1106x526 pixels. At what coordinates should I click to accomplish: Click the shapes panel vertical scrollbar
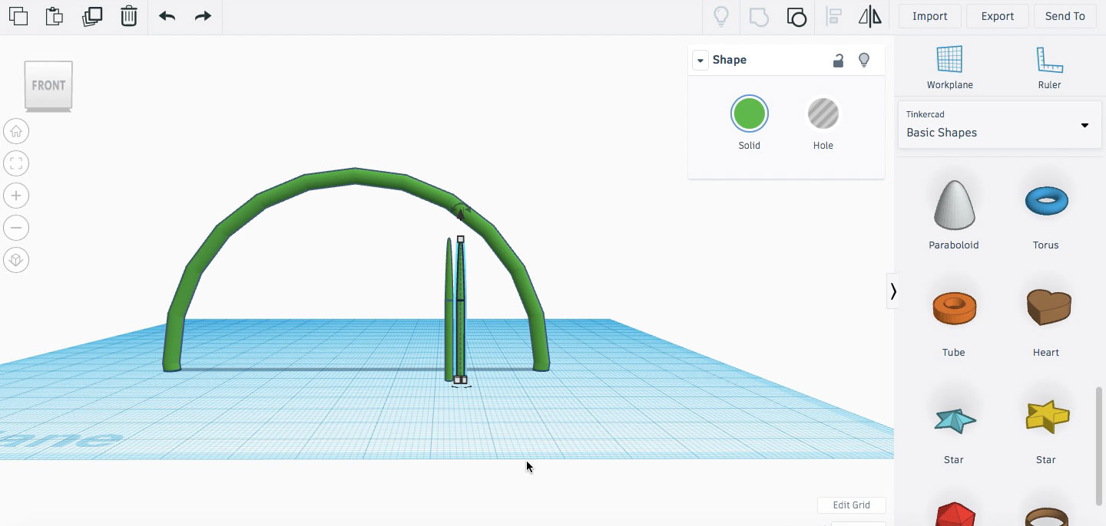(x=1100, y=446)
